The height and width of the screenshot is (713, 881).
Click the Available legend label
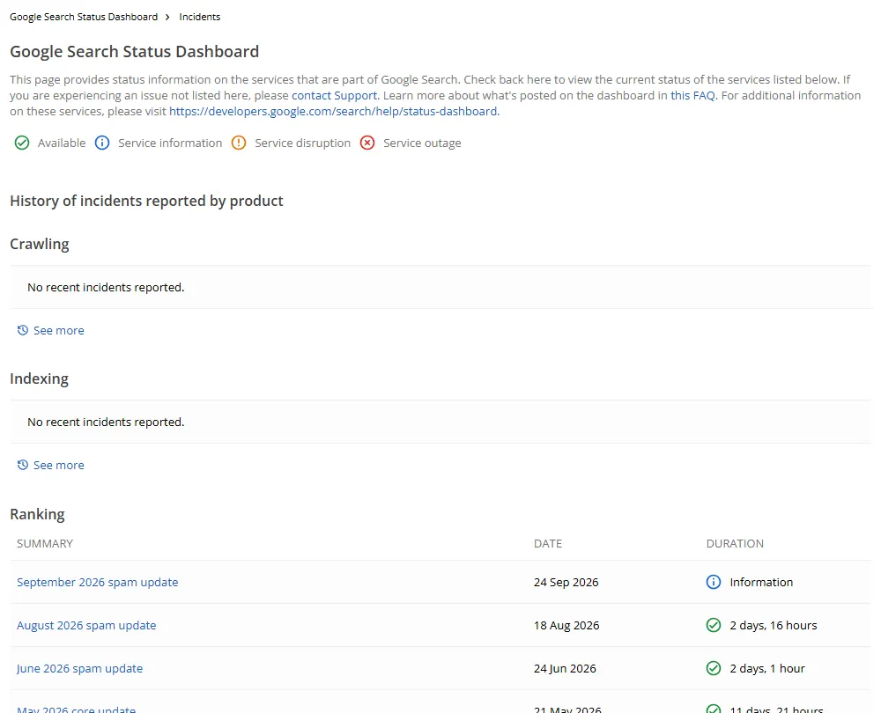[x=62, y=143]
